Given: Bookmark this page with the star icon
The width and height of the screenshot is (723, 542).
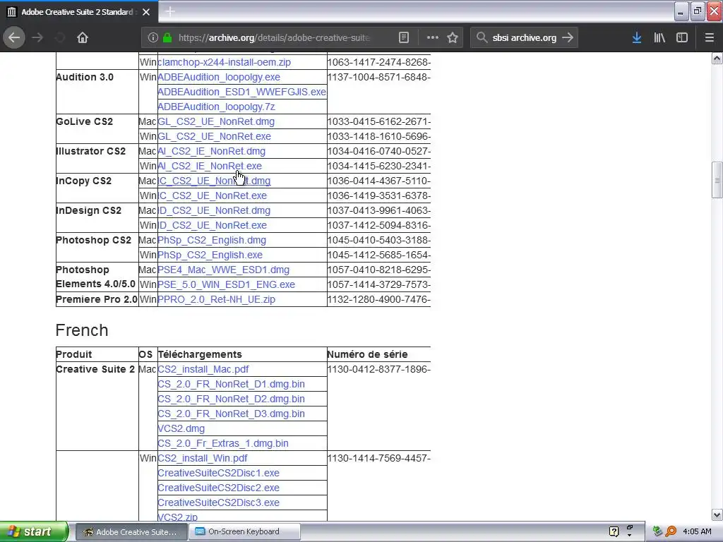Looking at the screenshot, I should 453,37.
